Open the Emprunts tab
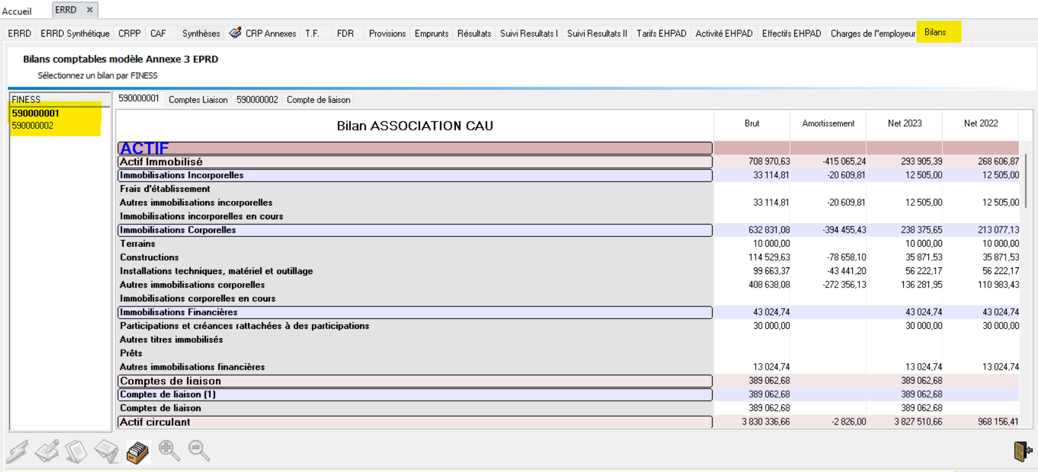This screenshot has width=1038, height=472. 432,33
